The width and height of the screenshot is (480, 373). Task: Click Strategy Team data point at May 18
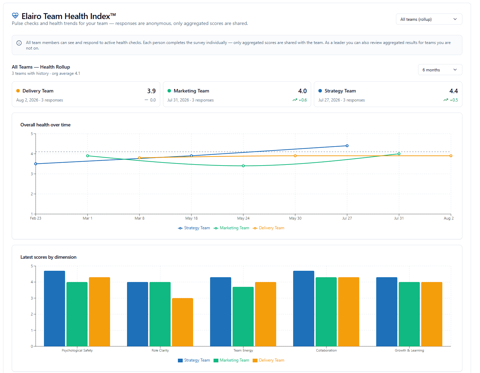click(x=191, y=156)
